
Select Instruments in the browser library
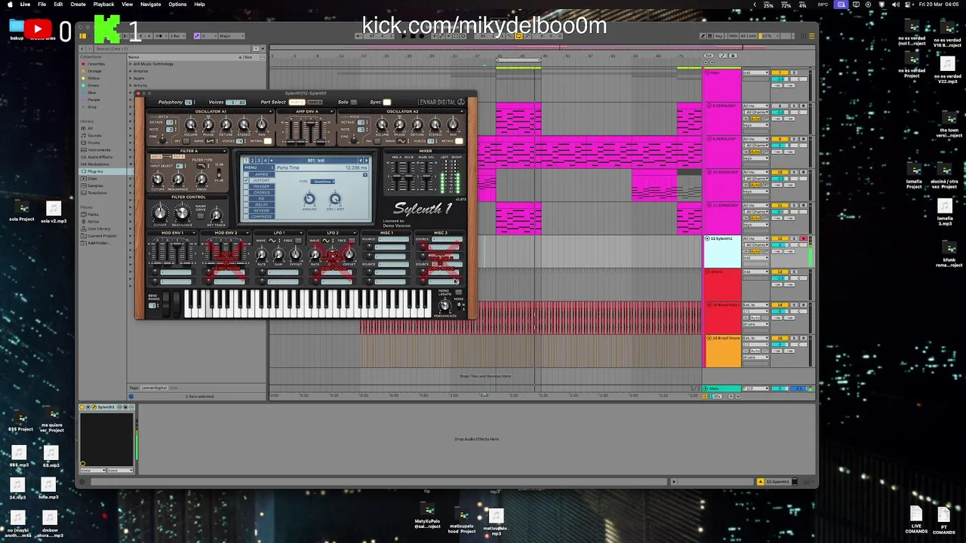pyautogui.click(x=98, y=149)
